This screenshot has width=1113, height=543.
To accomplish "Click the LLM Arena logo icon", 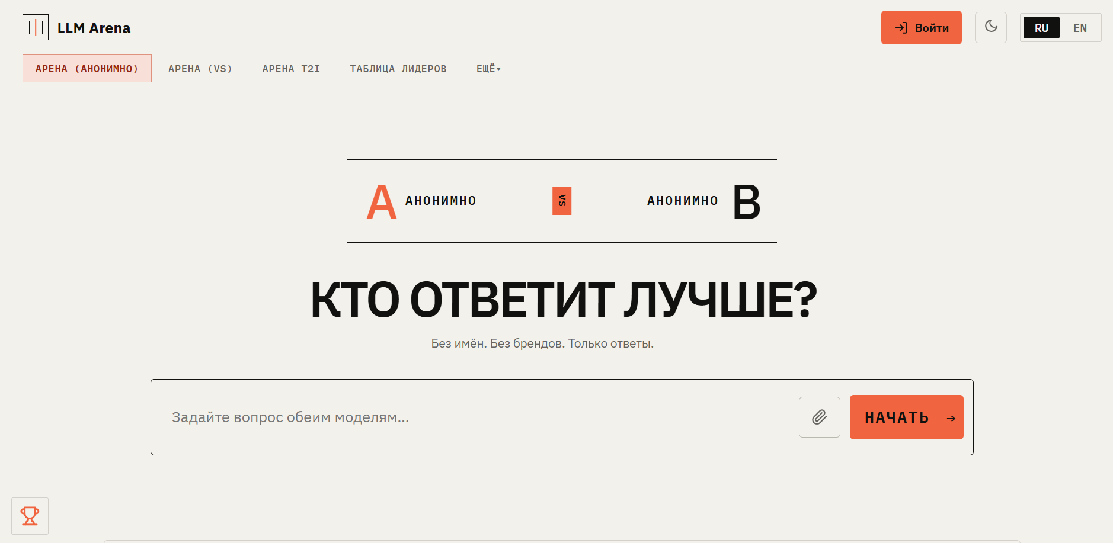I will coord(36,27).
